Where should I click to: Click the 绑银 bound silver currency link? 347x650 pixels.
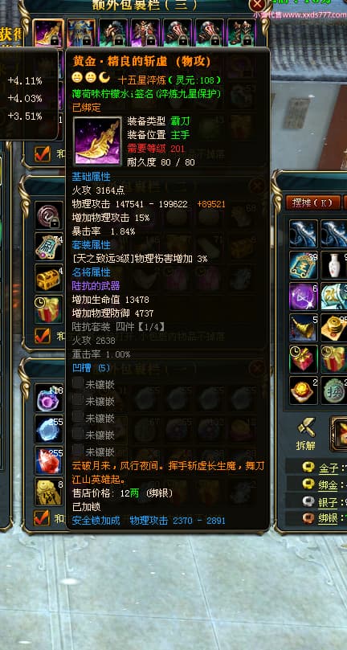click(329, 518)
